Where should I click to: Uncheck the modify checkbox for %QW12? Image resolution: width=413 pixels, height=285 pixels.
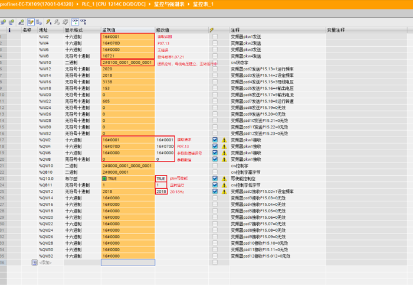[x=215, y=192]
